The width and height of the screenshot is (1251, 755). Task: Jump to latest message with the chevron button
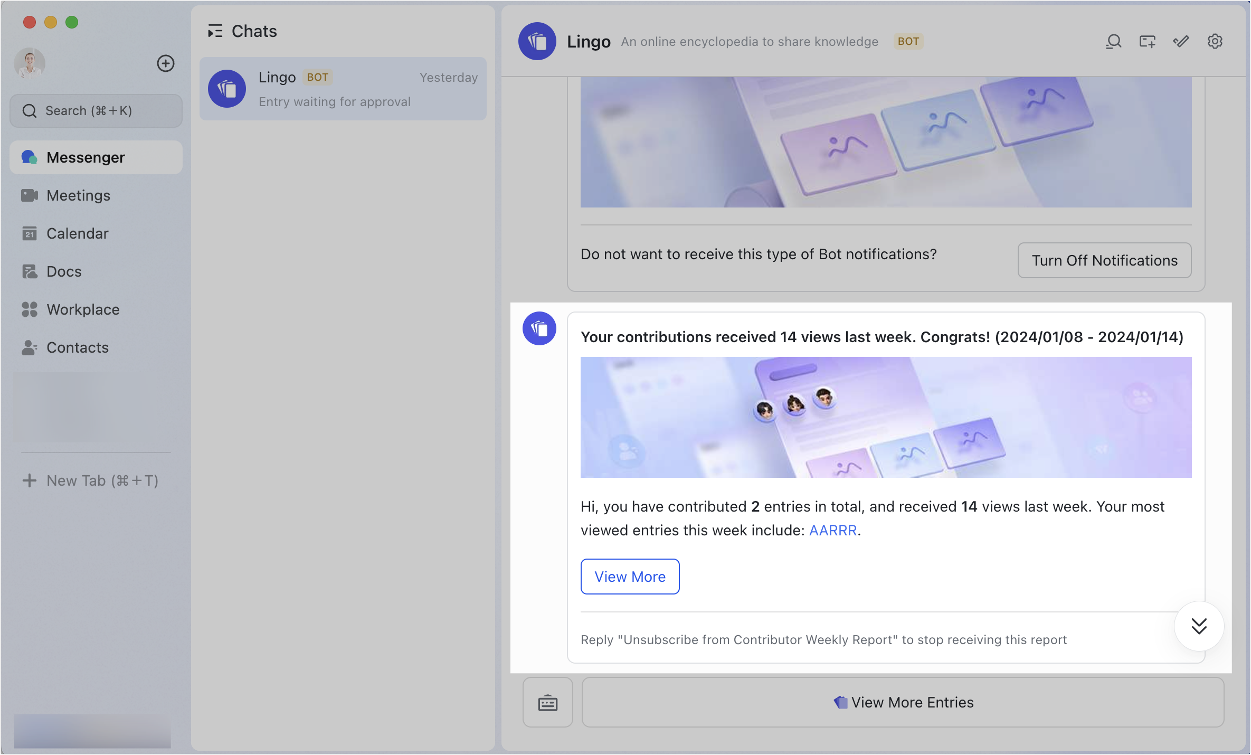tap(1199, 626)
